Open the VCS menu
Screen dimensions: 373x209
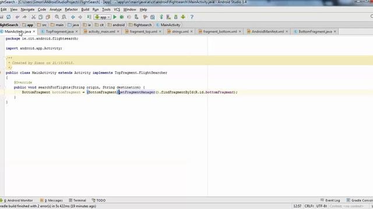tap(117, 9)
